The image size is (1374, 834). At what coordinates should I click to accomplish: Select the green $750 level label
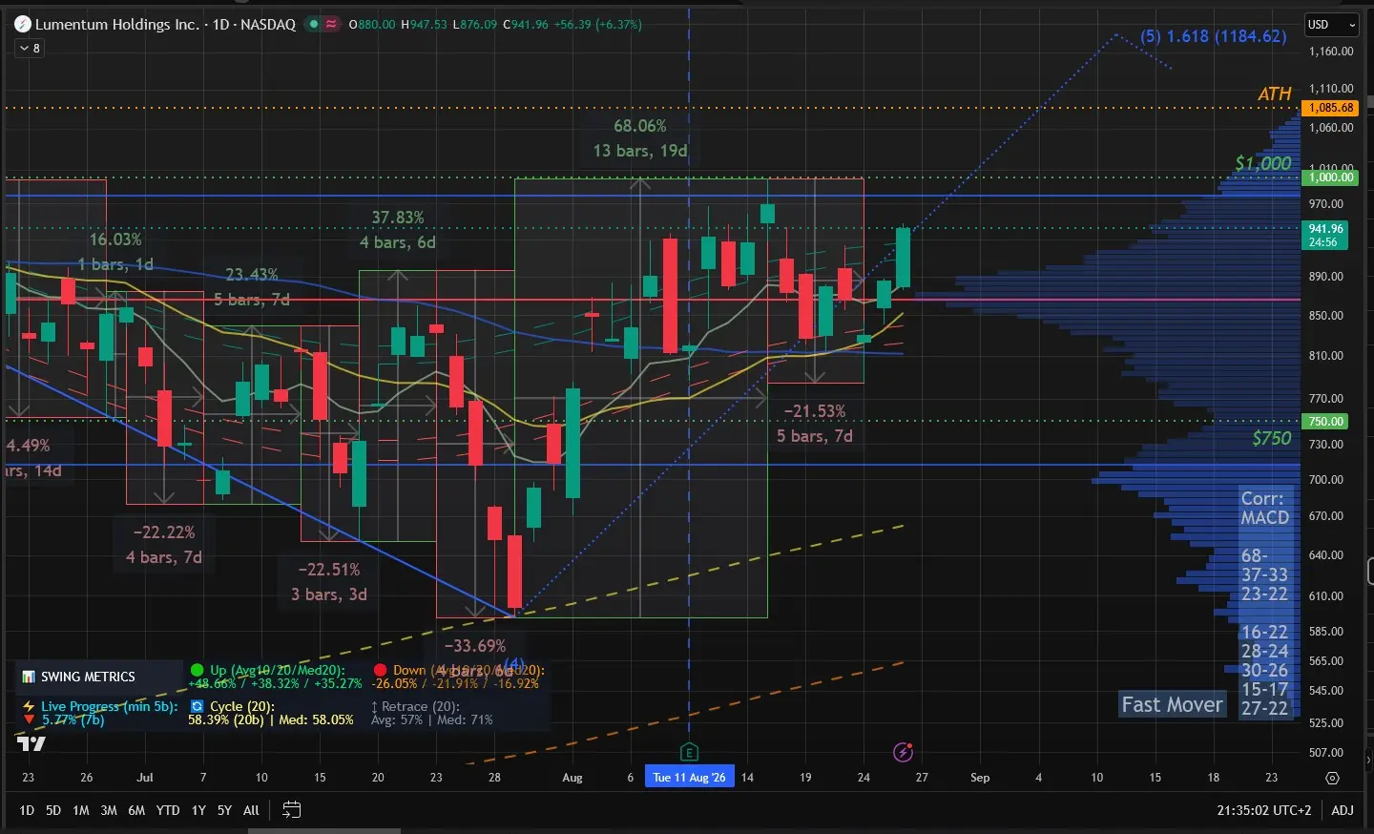click(x=1272, y=438)
